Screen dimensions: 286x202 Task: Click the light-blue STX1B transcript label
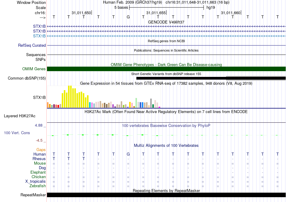coord(39,36)
